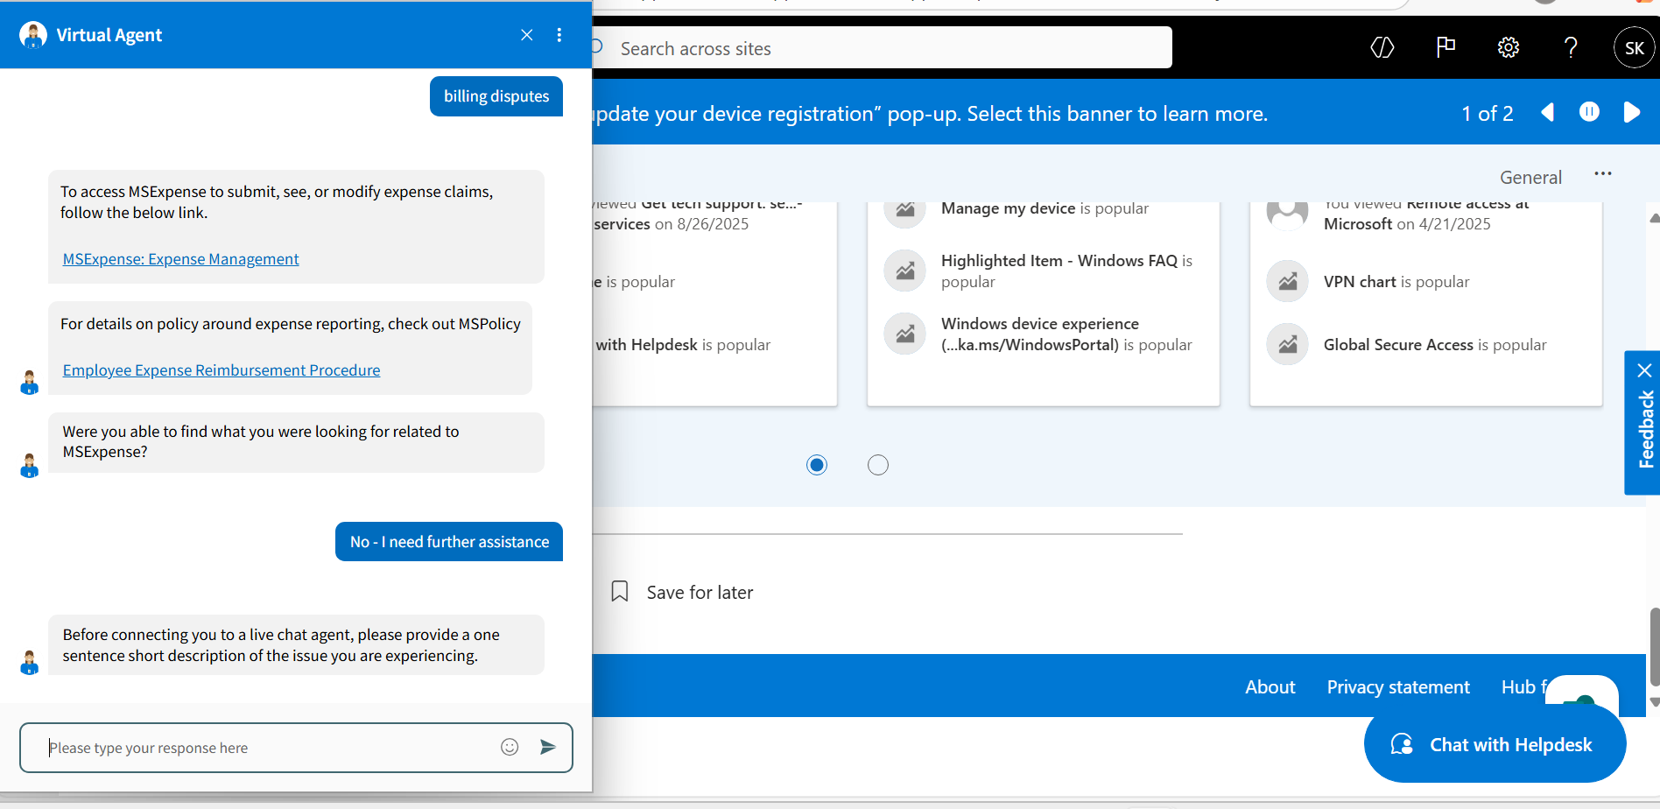Click the Search across sites box

coord(882,48)
